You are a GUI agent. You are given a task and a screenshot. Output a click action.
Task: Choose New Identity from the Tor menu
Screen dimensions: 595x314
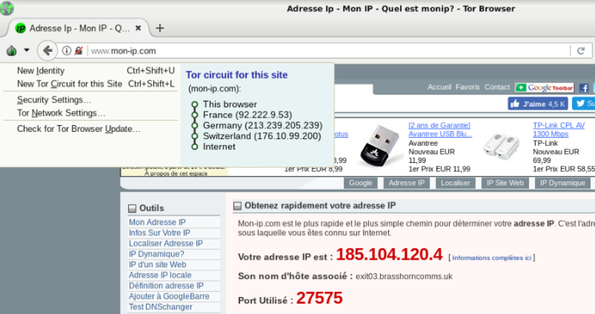[x=96, y=71]
